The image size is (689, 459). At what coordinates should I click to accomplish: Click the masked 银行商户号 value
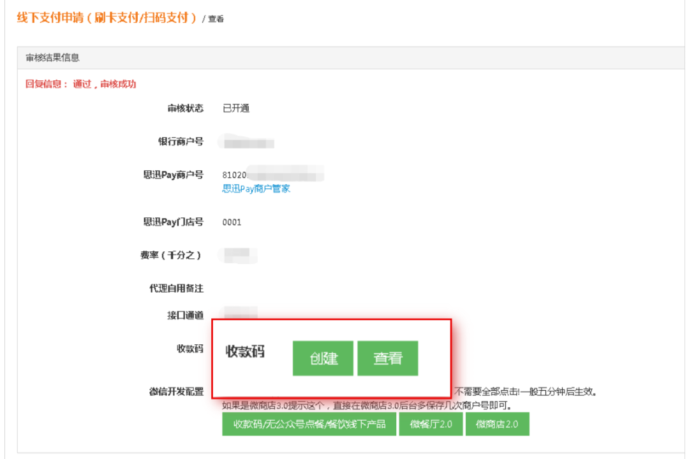point(246,142)
